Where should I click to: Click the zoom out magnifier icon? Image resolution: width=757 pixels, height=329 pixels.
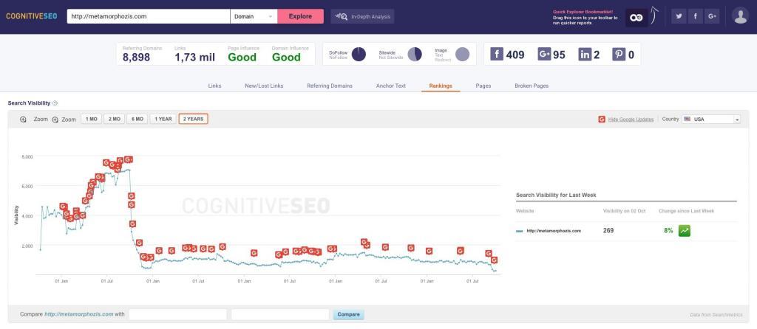(x=23, y=120)
